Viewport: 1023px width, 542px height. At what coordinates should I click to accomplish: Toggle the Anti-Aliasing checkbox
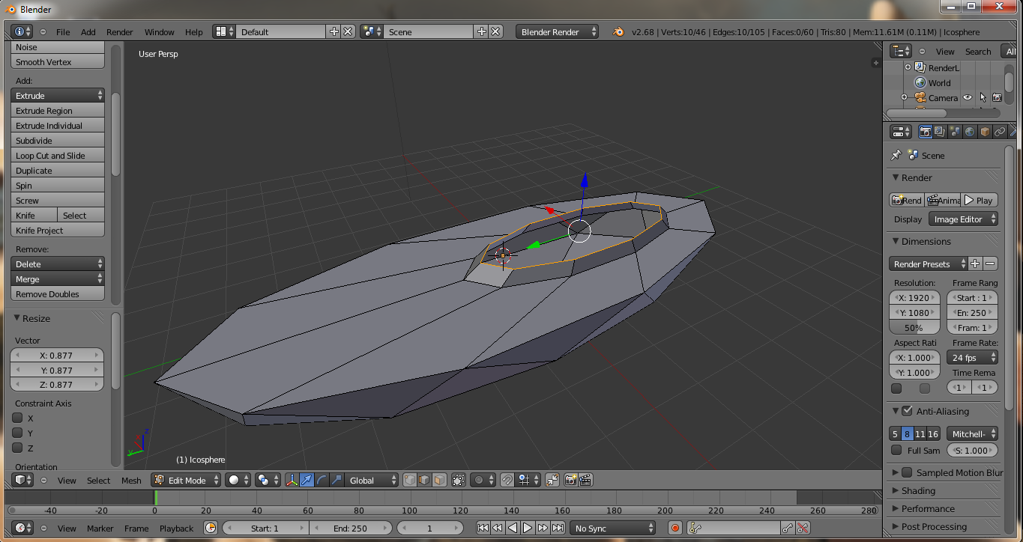907,411
